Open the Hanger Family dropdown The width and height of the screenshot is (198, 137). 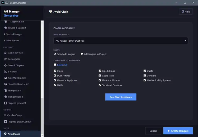tap(121, 41)
